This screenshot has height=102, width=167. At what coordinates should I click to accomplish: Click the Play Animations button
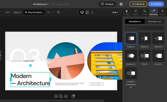(34, 12)
